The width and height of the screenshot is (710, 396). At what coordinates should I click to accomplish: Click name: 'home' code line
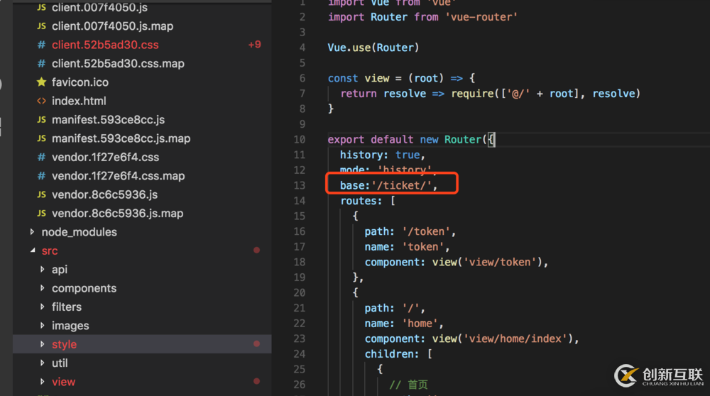pyautogui.click(x=404, y=324)
